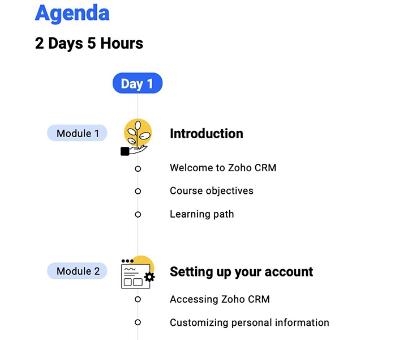Click the 2 Days 5 Hours subtitle
The height and width of the screenshot is (340, 412).
click(89, 43)
